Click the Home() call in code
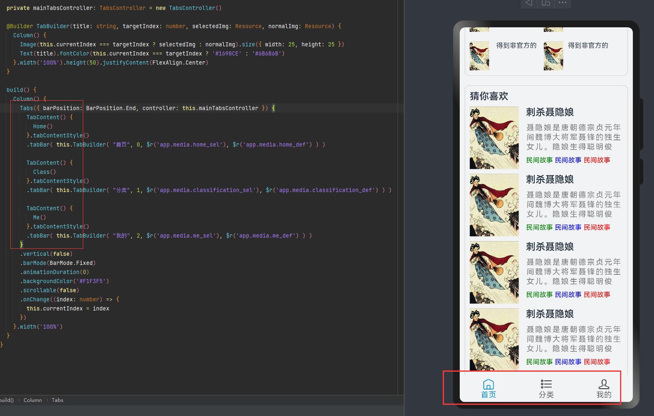This screenshot has height=416, width=654. click(43, 126)
